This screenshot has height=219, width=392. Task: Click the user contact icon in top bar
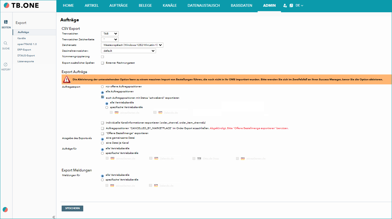tap(285, 6)
